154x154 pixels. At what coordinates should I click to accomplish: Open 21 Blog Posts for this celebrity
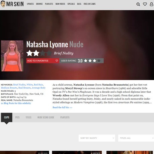(16, 103)
